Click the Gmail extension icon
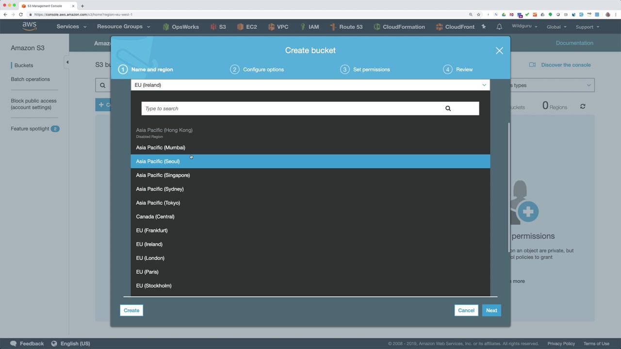Image resolution: width=621 pixels, height=349 pixels. (511, 15)
